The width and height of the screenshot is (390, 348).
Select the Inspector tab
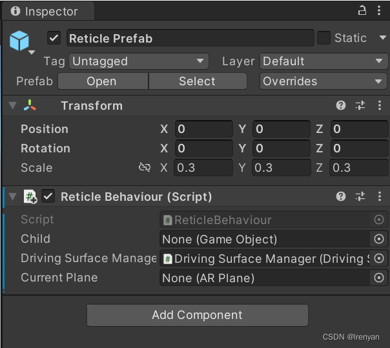click(x=48, y=11)
